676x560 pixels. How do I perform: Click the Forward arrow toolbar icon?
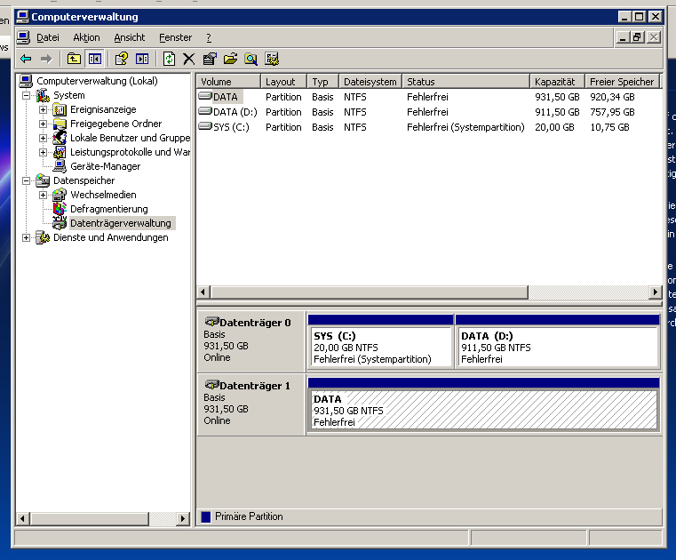[45, 59]
